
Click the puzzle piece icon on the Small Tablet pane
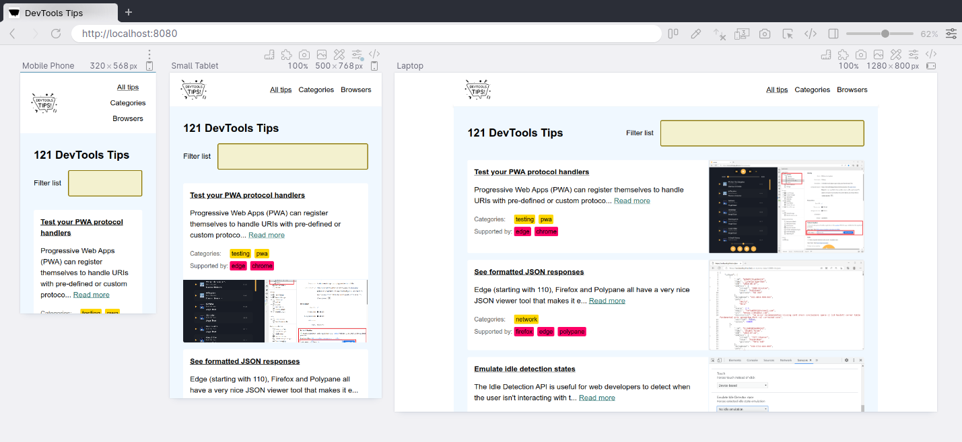(x=286, y=54)
